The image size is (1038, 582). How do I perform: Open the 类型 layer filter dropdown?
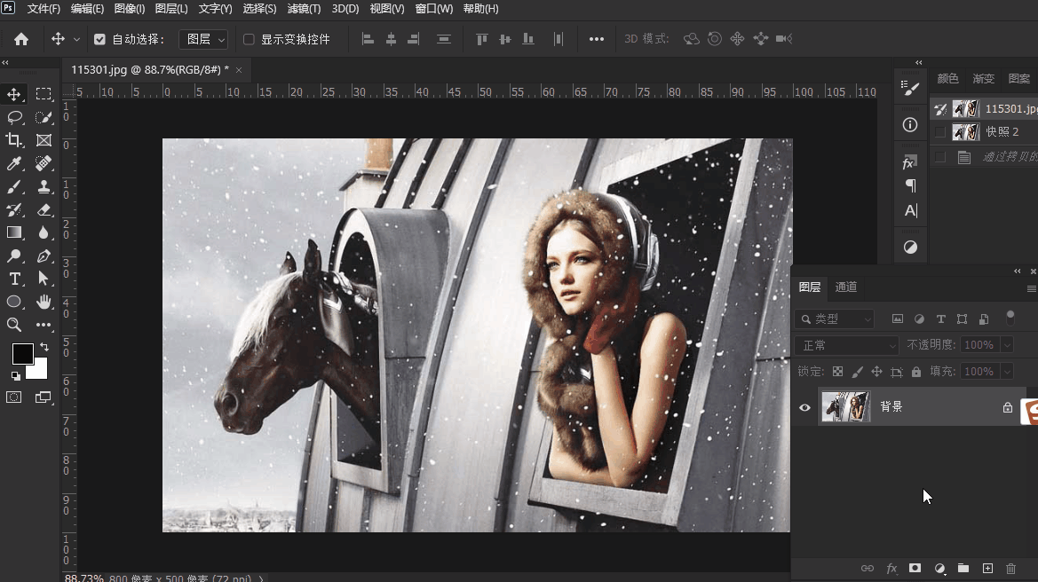[835, 319]
